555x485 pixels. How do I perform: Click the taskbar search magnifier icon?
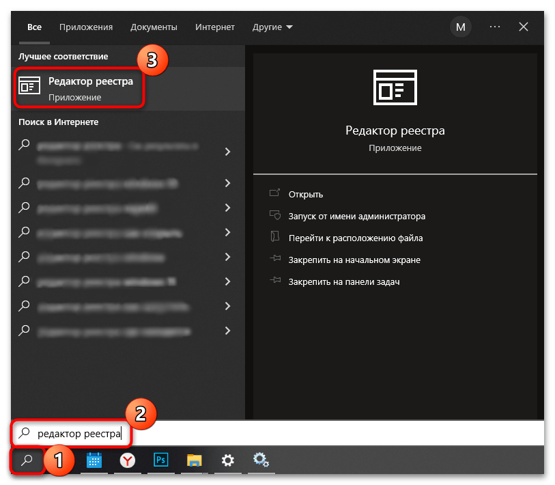click(x=27, y=461)
